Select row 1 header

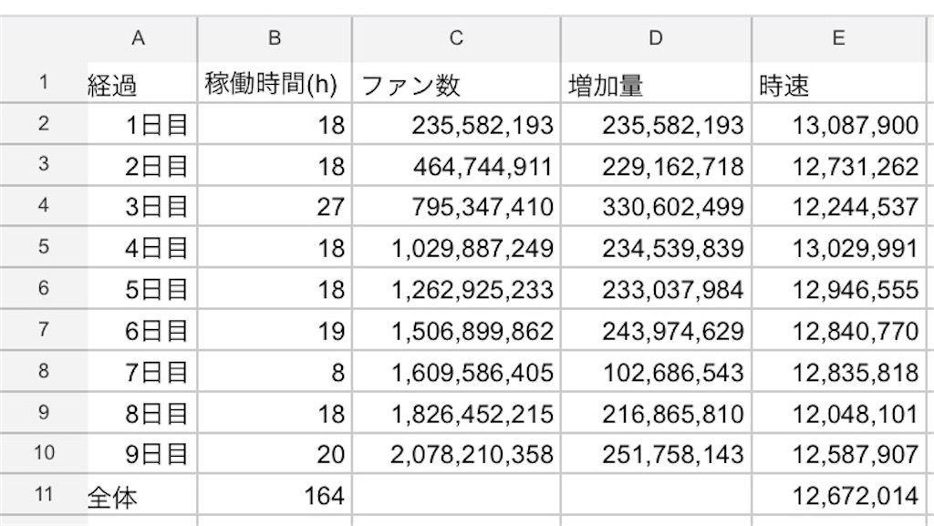pyautogui.click(x=44, y=82)
